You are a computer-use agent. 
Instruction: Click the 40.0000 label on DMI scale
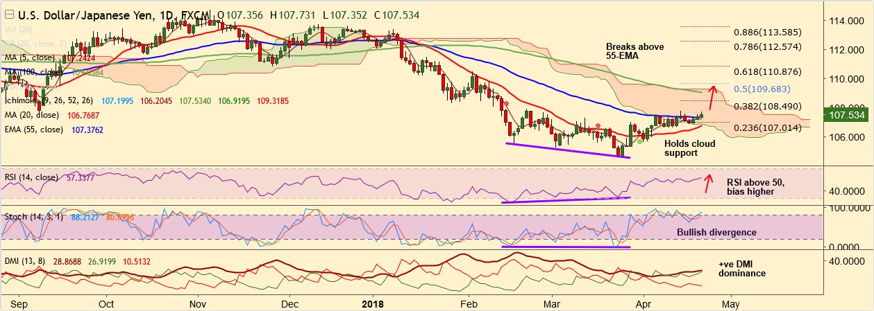coord(846,261)
